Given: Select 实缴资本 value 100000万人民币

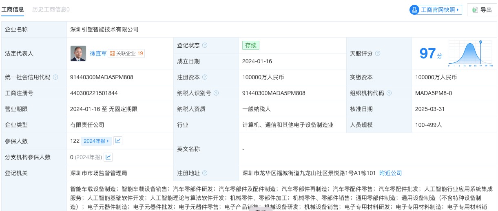Looking at the screenshot, I should (x=436, y=77).
